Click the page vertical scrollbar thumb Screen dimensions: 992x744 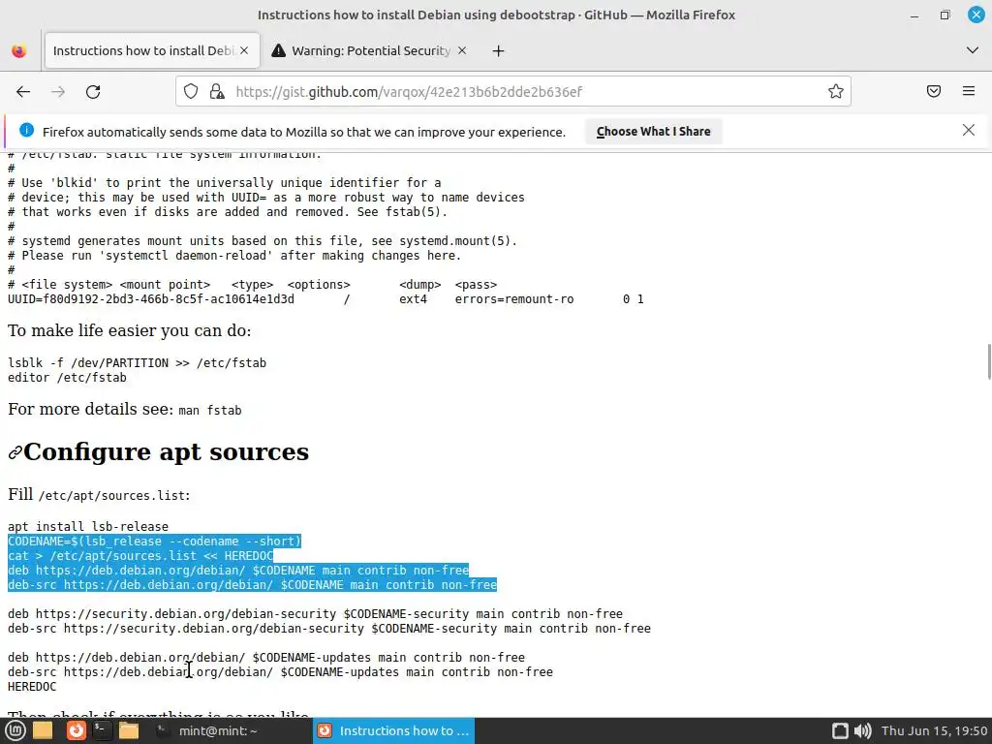pos(989,361)
